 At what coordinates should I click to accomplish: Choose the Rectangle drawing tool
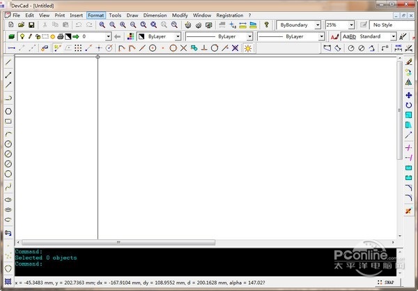[x=8, y=121]
